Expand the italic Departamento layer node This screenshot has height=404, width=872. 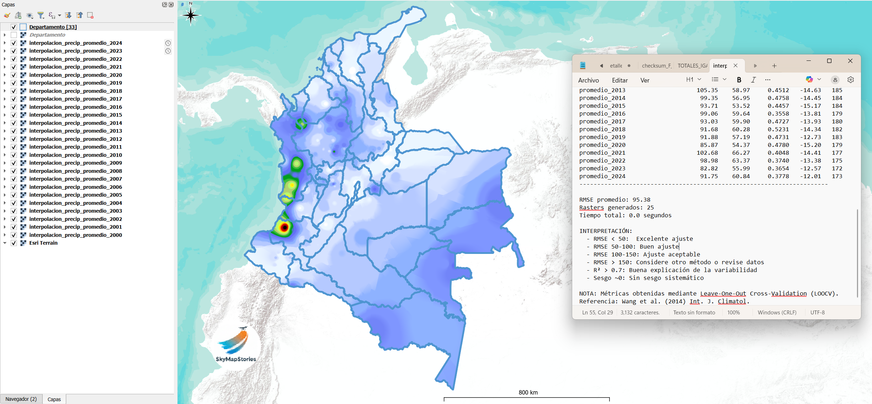click(x=5, y=35)
